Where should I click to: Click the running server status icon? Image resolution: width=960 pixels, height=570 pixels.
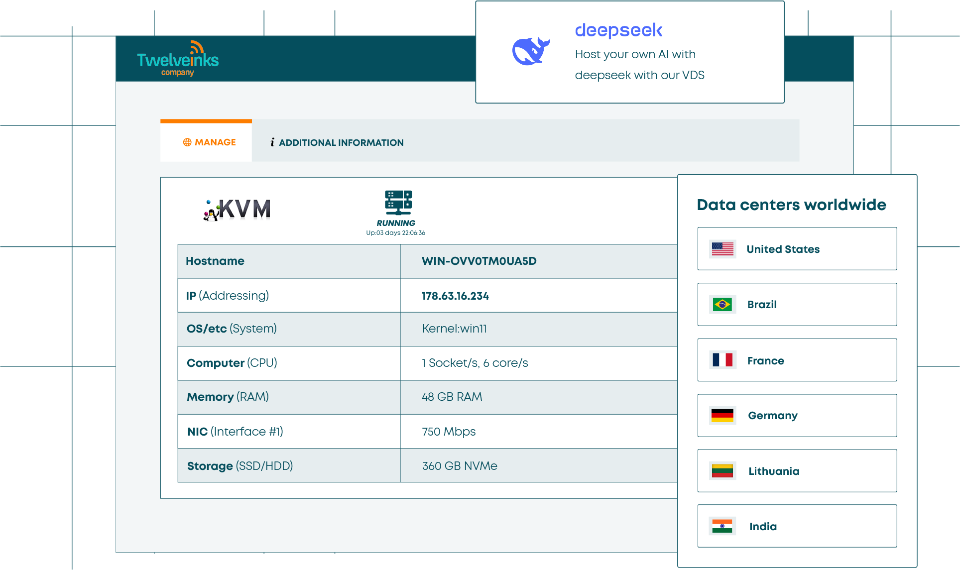[398, 203]
